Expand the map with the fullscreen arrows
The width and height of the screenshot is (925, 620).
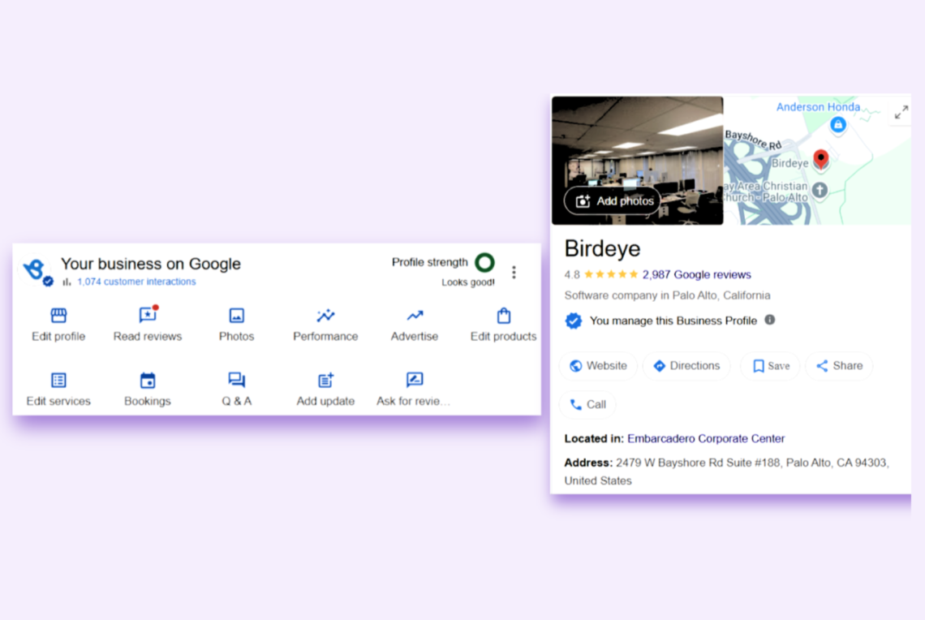pos(901,113)
